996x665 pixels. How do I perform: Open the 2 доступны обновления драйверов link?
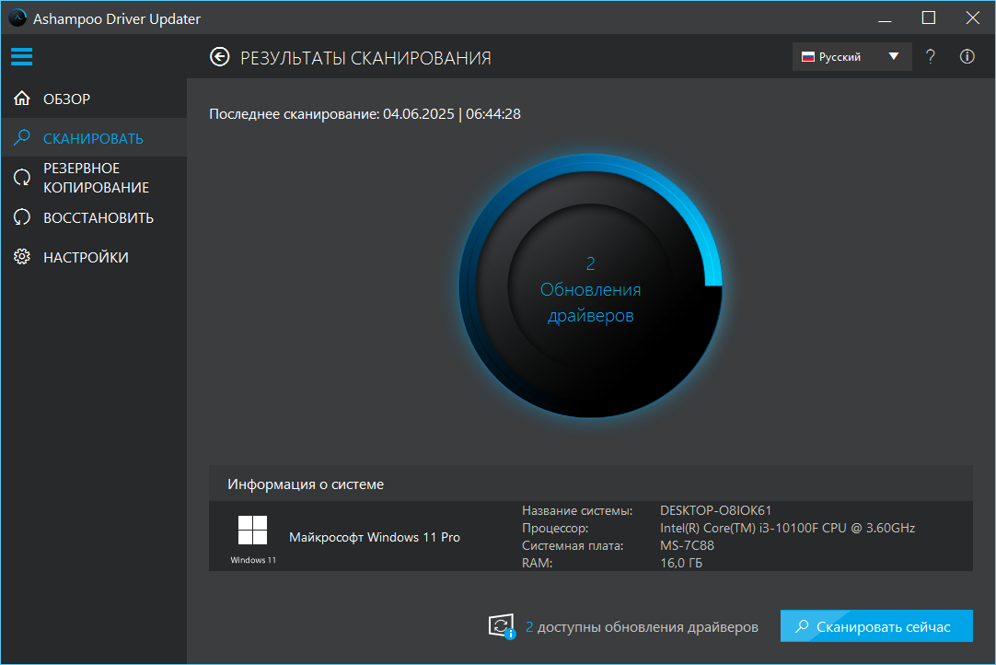[x=642, y=627]
